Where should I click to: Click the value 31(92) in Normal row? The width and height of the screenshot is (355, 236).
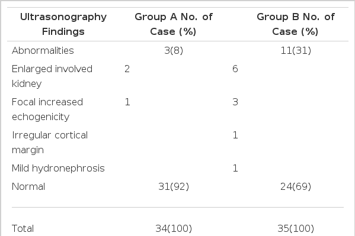click(x=174, y=186)
